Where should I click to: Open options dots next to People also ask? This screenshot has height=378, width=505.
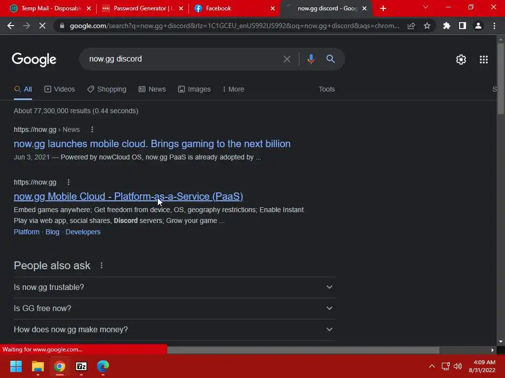tap(102, 265)
